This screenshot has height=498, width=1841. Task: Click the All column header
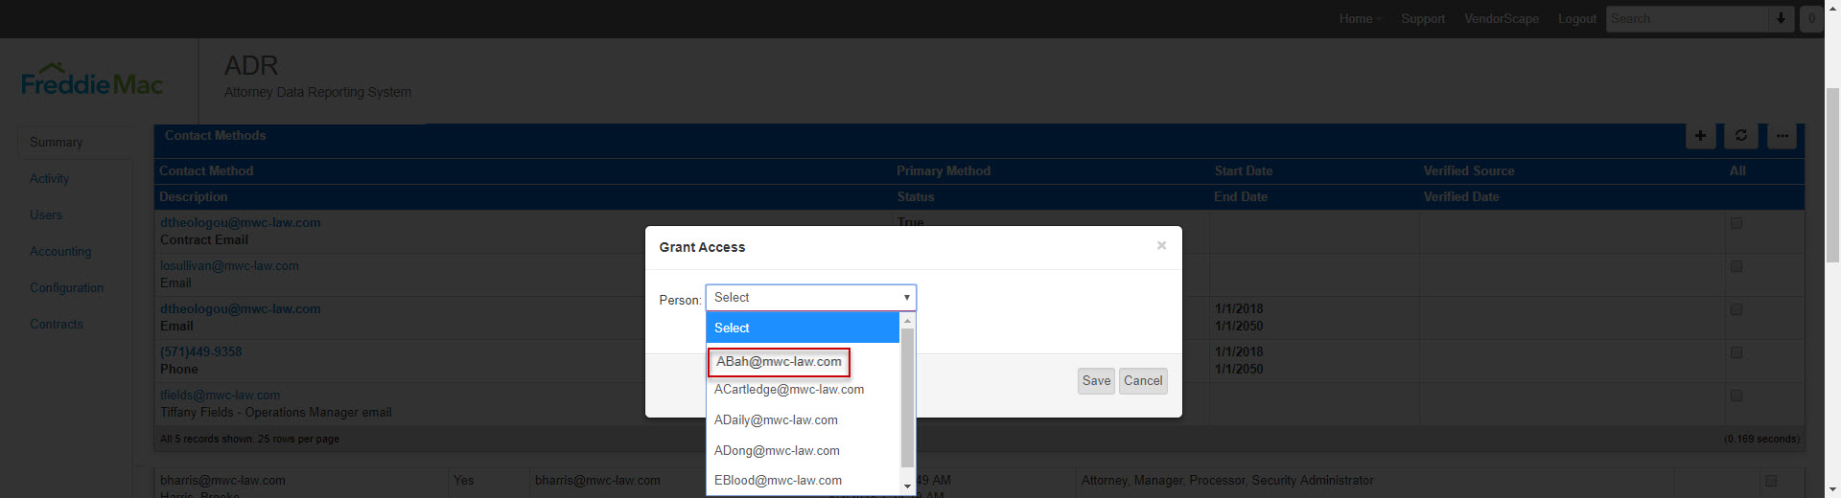coord(1737,170)
